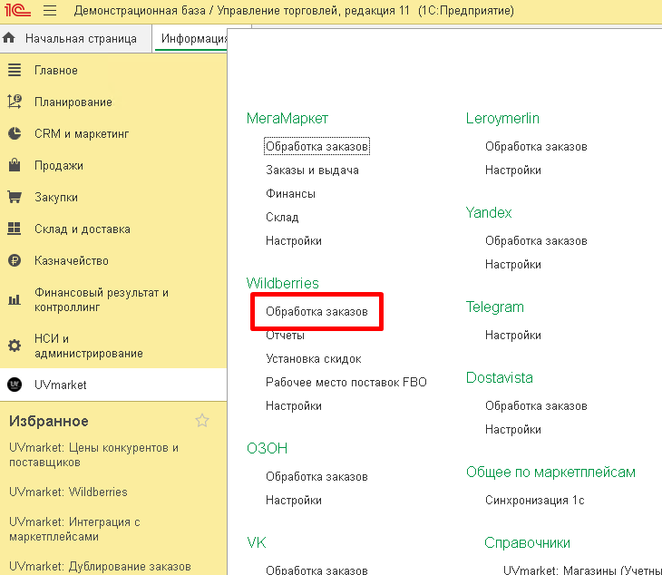The width and height of the screenshot is (662, 575).
Task: Click the Избранное star icon
Action: pos(202,421)
